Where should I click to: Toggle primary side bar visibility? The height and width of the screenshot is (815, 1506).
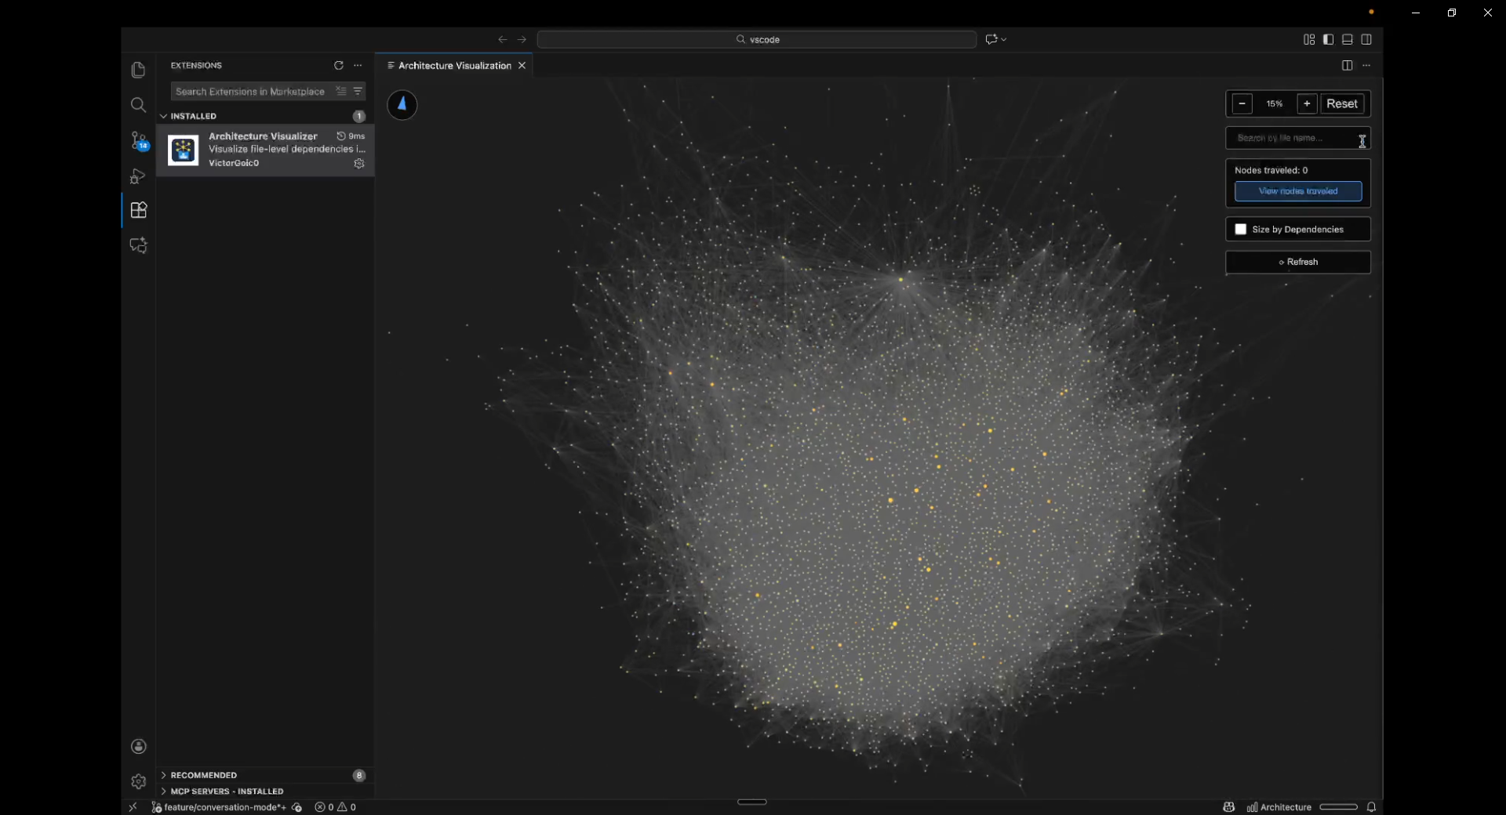1328,39
